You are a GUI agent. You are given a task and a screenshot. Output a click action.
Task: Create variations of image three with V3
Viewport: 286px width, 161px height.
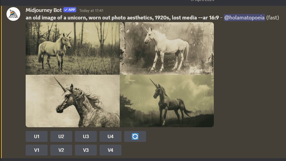tap(86, 150)
